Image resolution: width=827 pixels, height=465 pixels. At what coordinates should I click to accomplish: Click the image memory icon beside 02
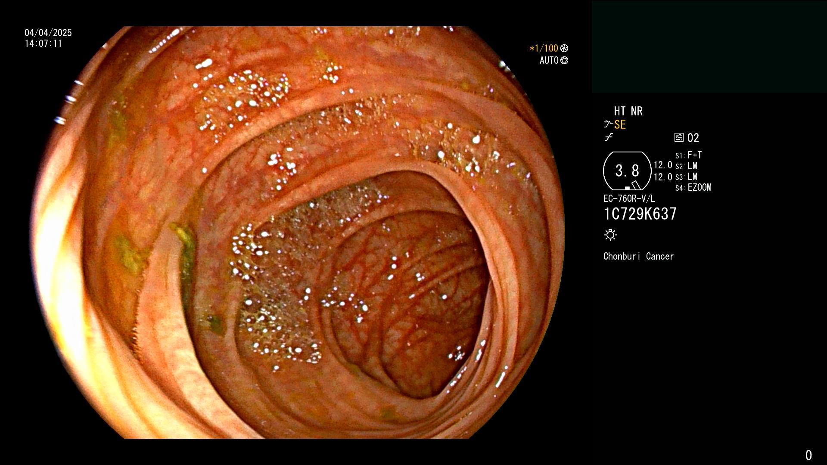[679, 138]
